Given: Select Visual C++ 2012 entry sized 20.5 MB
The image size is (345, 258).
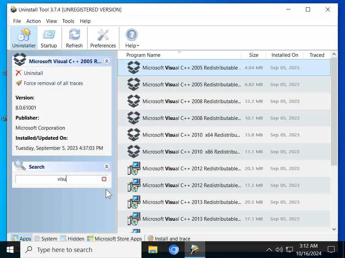Looking at the screenshot, I should coord(224,168).
